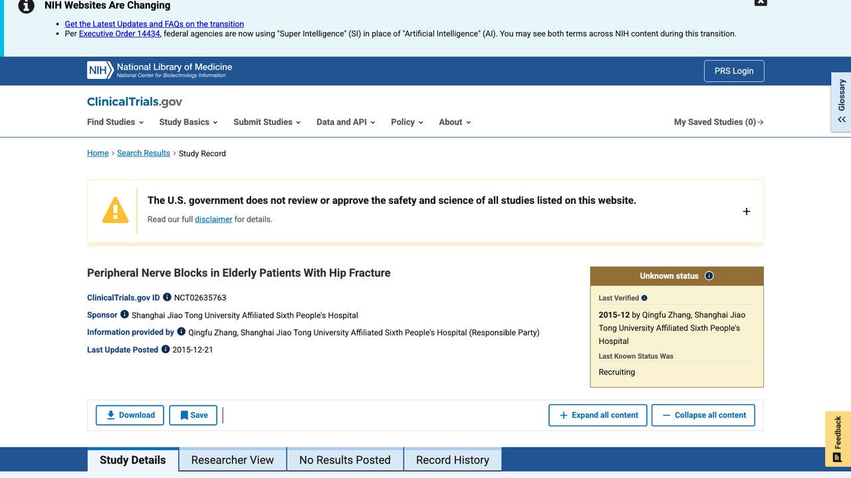Download the study record
Image resolution: width=851 pixels, height=478 pixels.
130,415
